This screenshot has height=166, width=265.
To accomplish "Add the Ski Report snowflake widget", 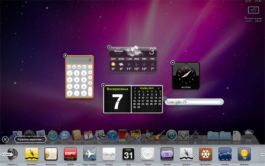I will coord(206,154).
